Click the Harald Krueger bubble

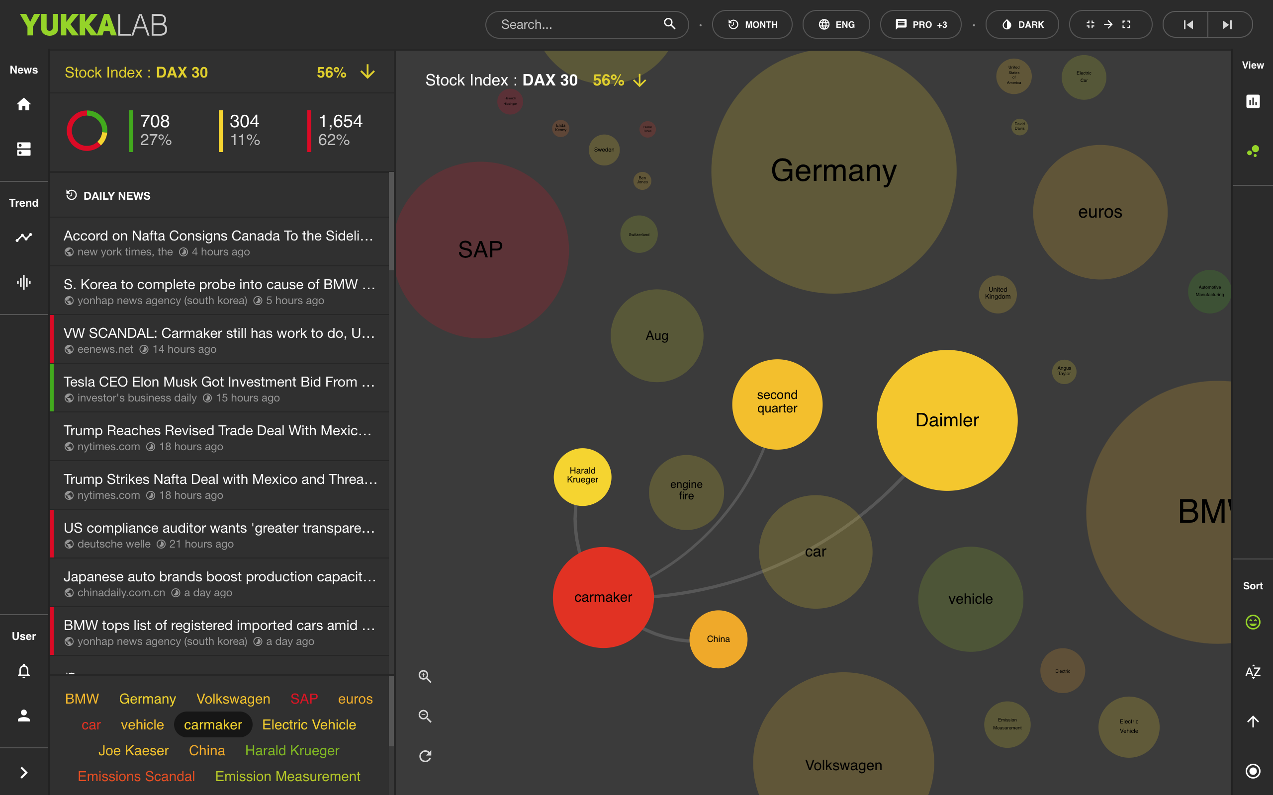click(x=582, y=477)
